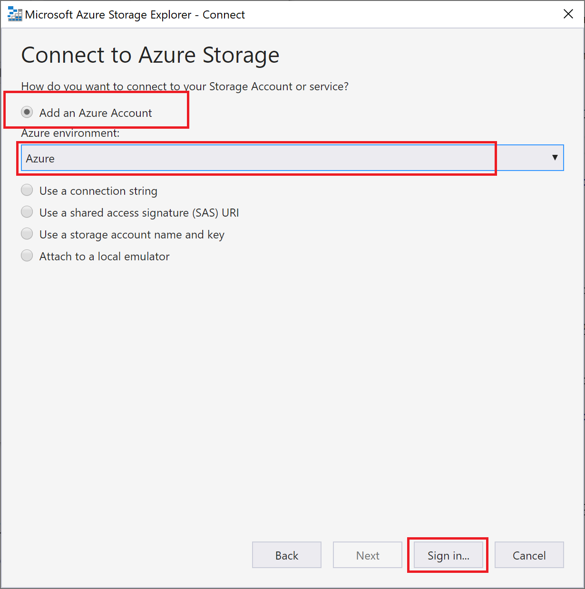The height and width of the screenshot is (589, 585).
Task: Select the "Add an Azure Account" radio button
Action: (27, 112)
